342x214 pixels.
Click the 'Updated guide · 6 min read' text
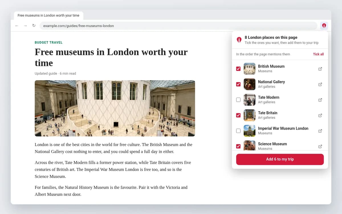point(55,73)
